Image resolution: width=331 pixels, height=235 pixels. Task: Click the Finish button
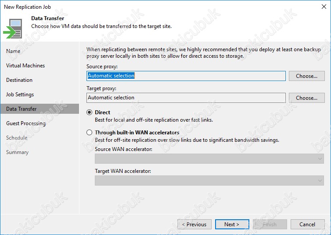270,224
